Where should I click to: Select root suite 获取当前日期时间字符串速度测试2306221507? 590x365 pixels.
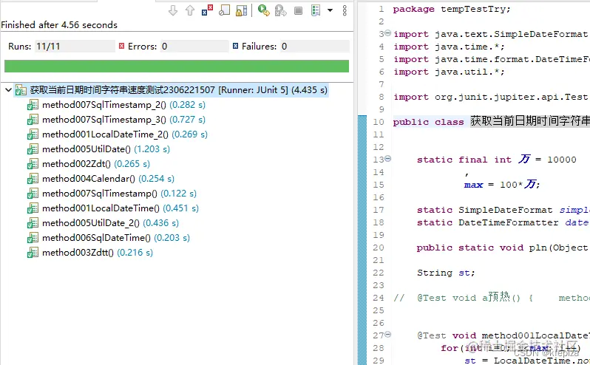pos(179,90)
